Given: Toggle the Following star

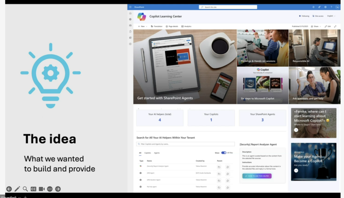Looking at the screenshot, I should point(304,16).
